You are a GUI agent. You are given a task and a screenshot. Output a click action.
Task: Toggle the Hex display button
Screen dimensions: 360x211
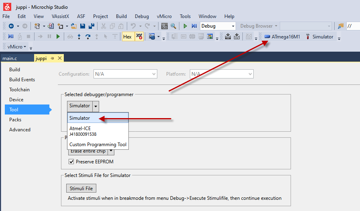click(127, 37)
